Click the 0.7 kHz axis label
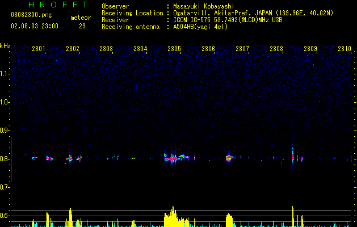Viewport: 357px width, 227px height. tap(5, 187)
